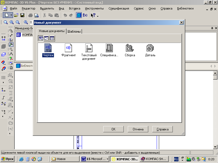Open the f(x) variables tool
218x163 pixels.
click(85, 15)
